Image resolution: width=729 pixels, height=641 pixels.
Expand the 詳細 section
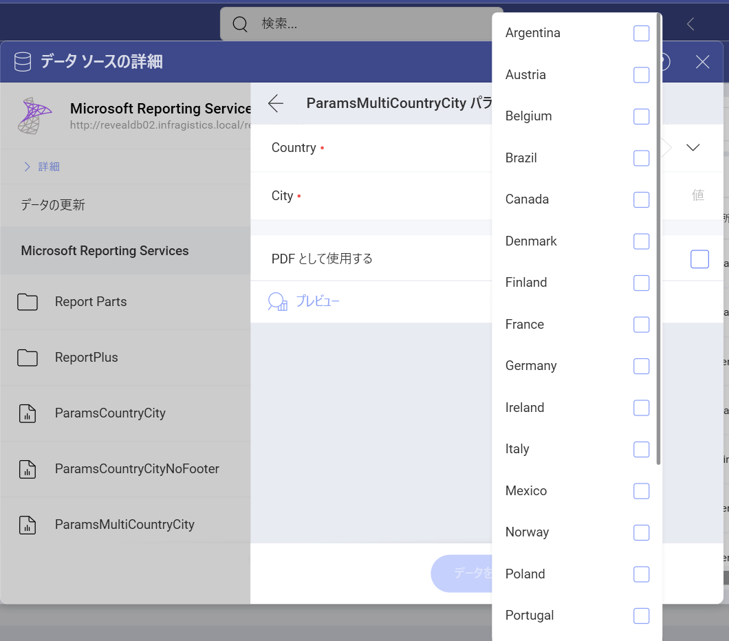[41, 166]
